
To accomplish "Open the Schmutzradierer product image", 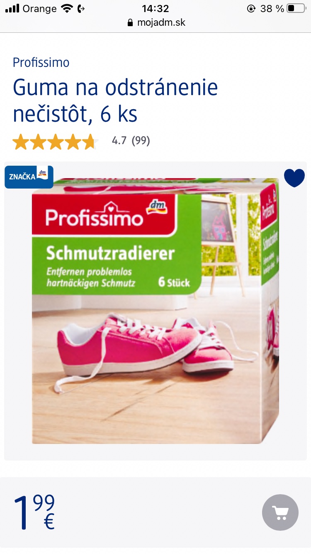I will [x=155, y=311].
